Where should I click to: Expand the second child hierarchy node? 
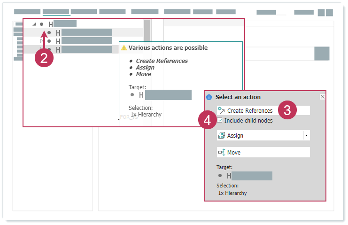coord(42,41)
